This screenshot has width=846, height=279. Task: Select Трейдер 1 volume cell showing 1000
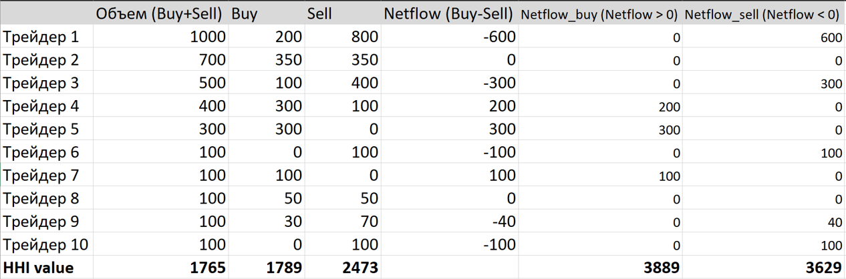click(x=160, y=37)
